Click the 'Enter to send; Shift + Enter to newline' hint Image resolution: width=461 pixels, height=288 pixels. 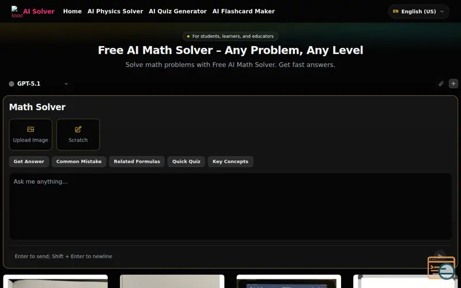click(63, 256)
